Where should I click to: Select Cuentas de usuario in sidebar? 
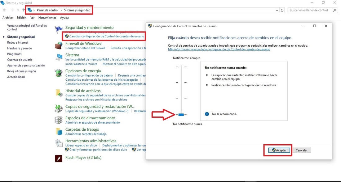point(20,60)
